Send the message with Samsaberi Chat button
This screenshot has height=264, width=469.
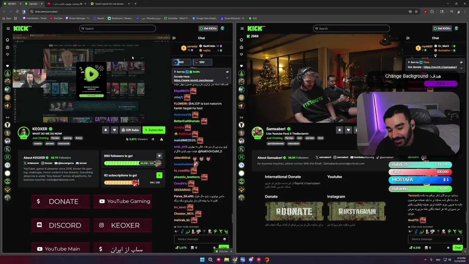coord(458,247)
